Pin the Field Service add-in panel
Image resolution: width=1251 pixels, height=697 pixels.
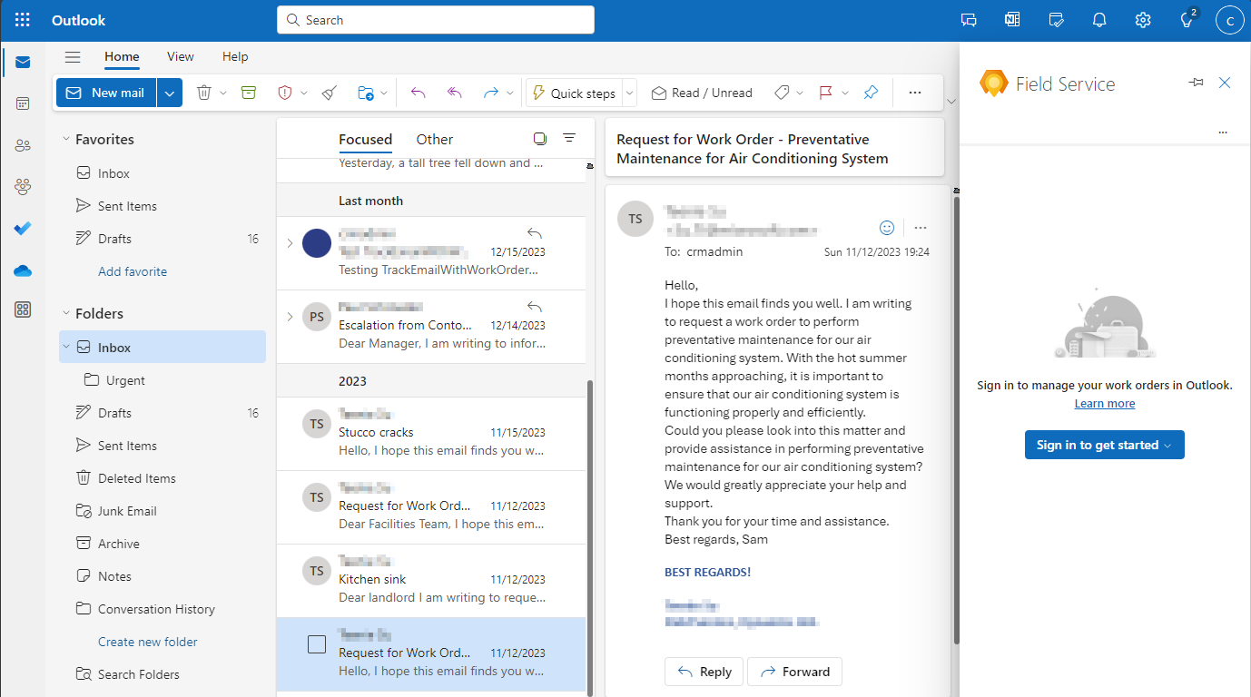pyautogui.click(x=1196, y=82)
